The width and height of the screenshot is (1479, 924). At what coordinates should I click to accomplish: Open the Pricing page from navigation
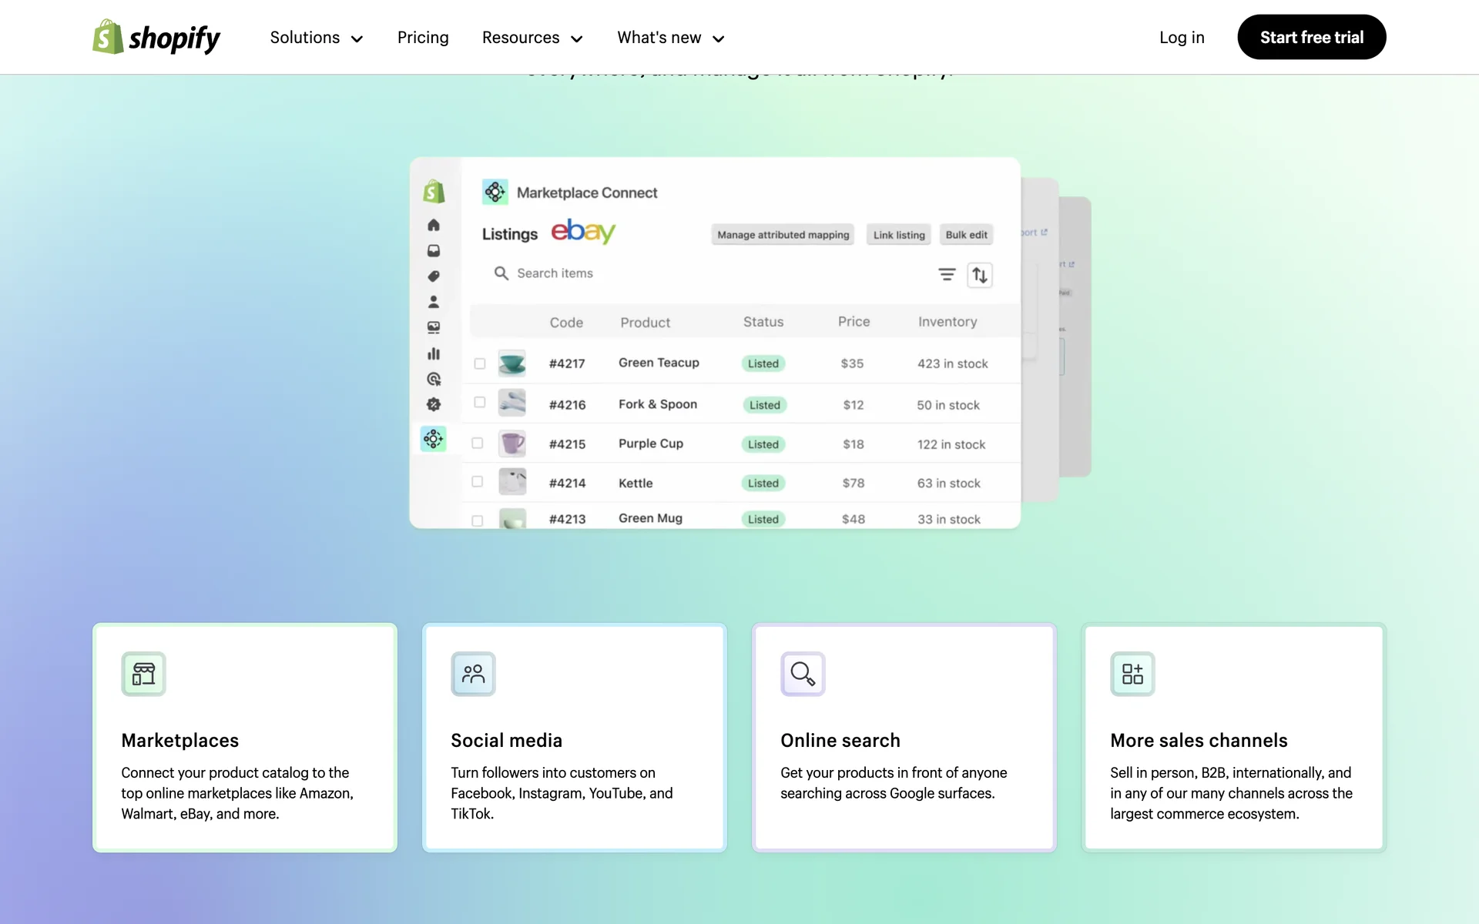pyautogui.click(x=423, y=38)
